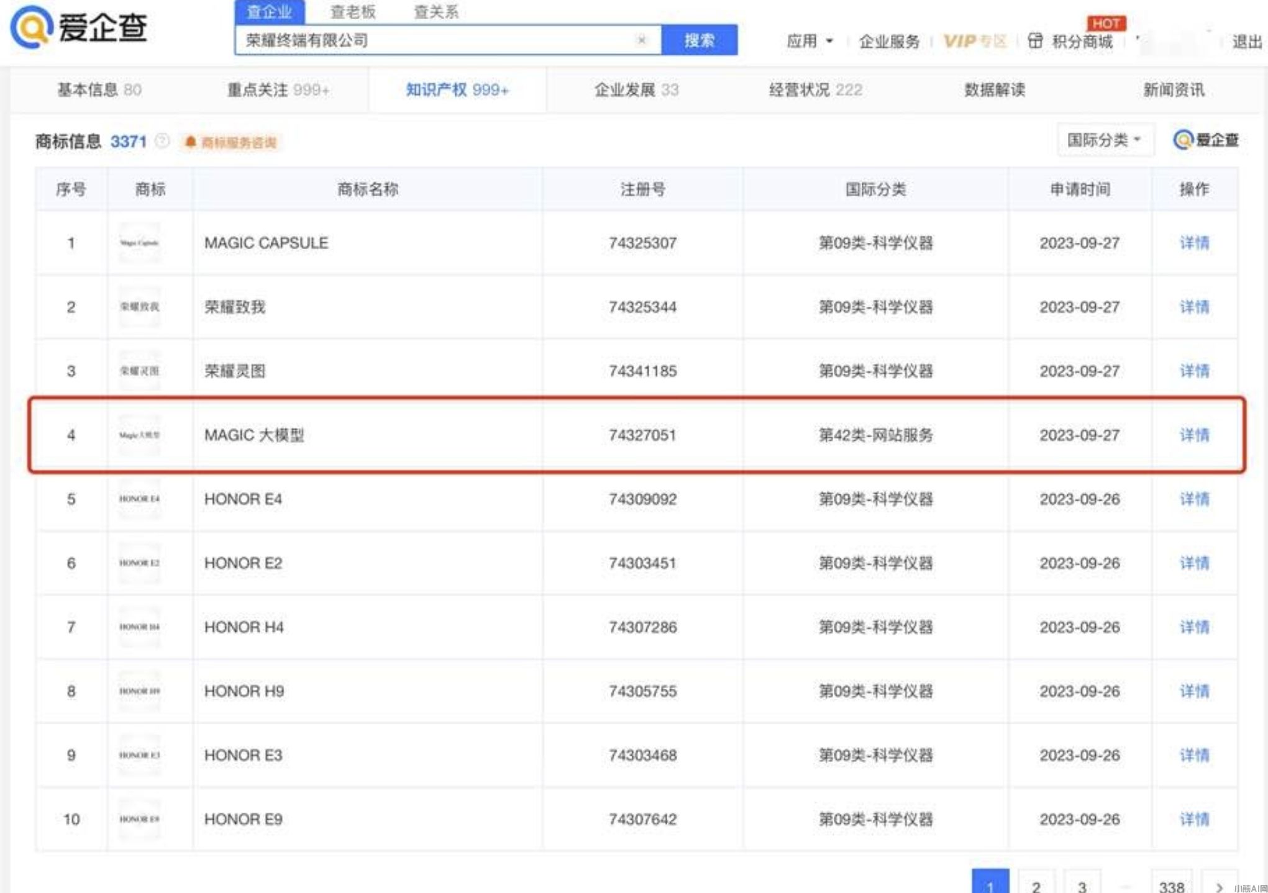Expand the 国际分类 filter dropdown
This screenshot has height=893, width=1268.
pos(1105,140)
